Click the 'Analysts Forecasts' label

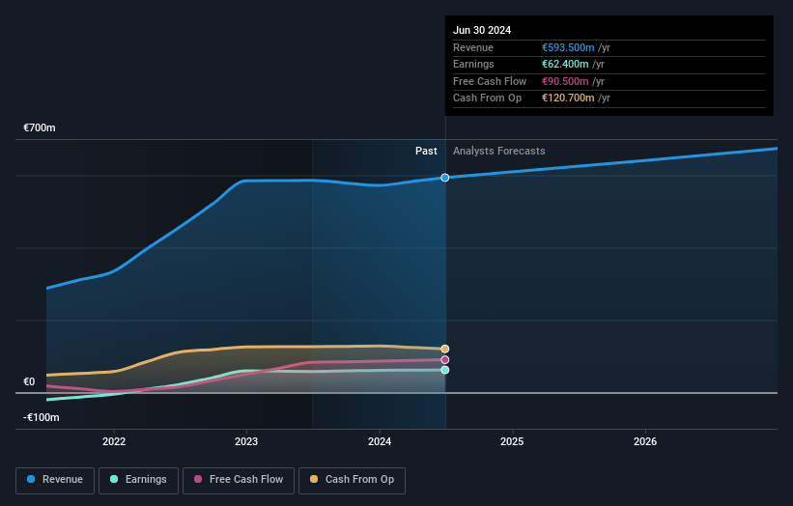pos(499,152)
